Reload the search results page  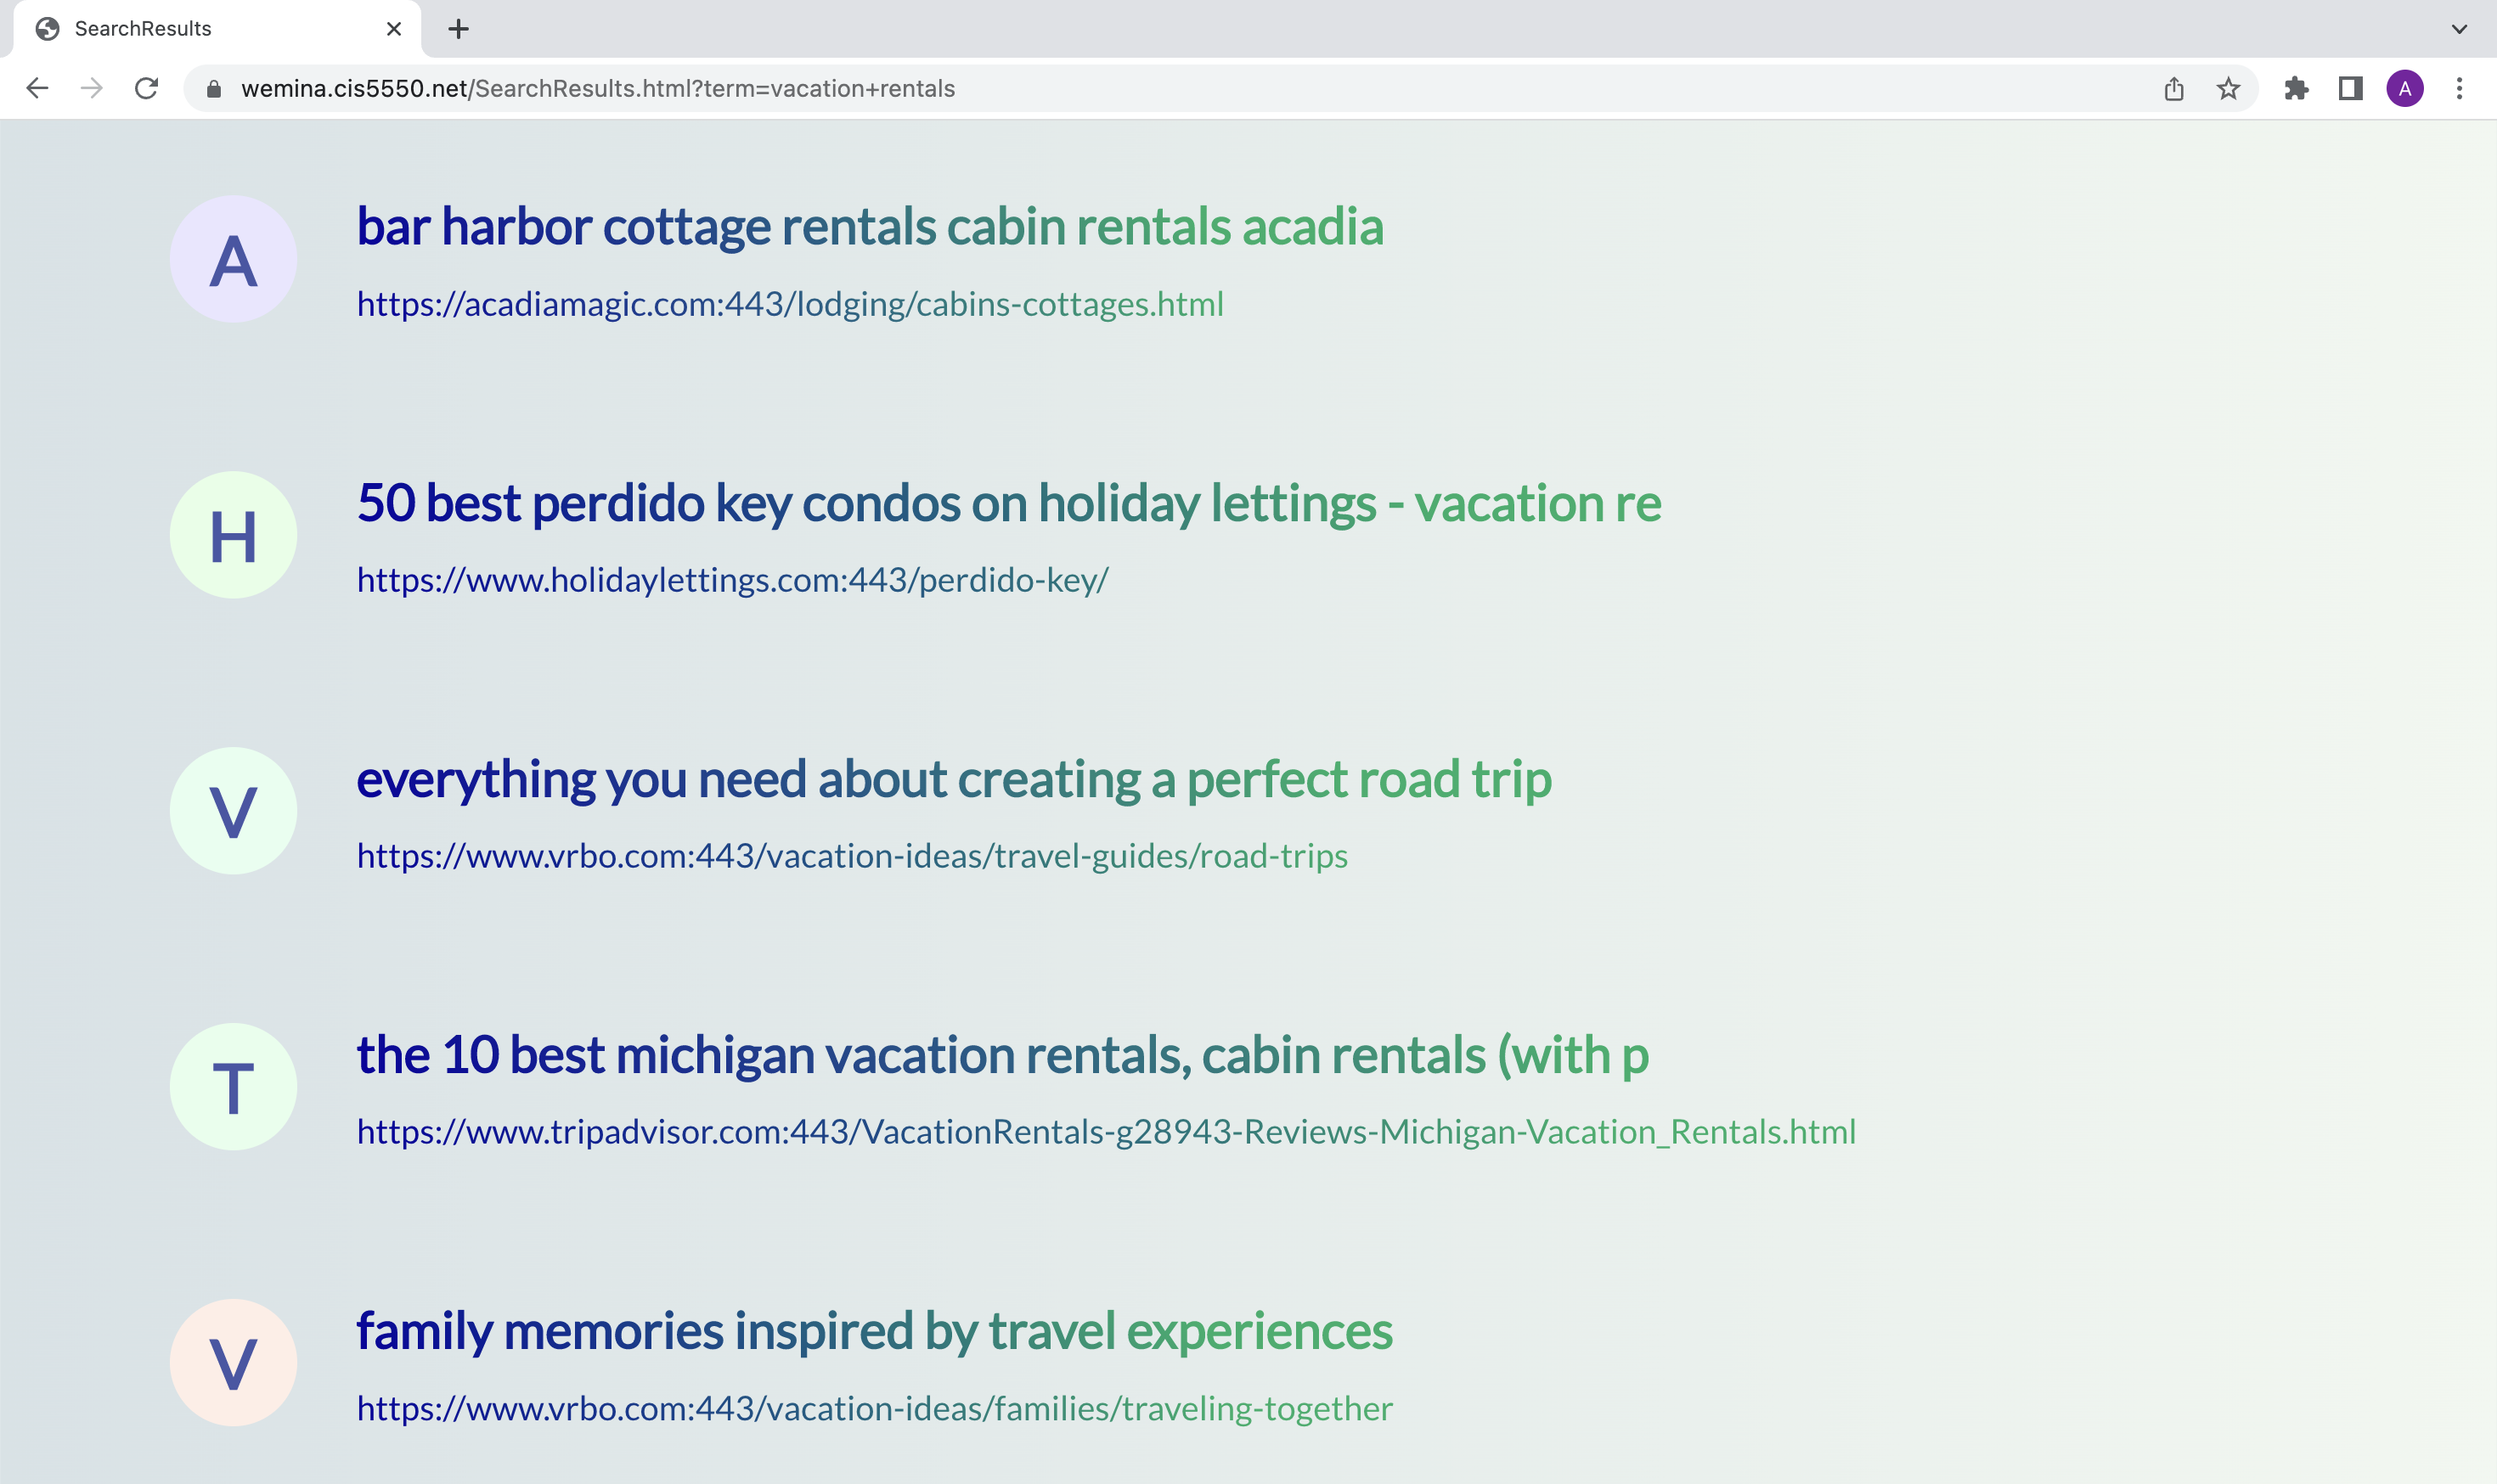(x=146, y=89)
